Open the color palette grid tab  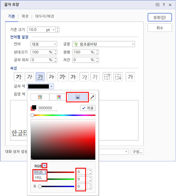[40, 97]
